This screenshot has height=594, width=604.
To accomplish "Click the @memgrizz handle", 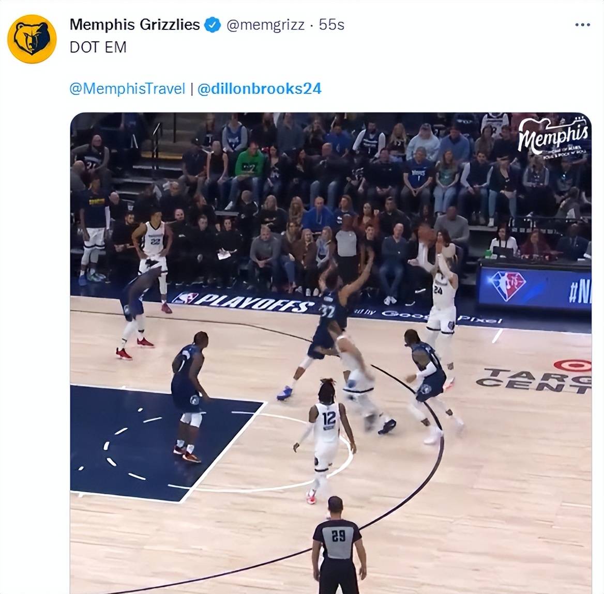I will (x=265, y=25).
